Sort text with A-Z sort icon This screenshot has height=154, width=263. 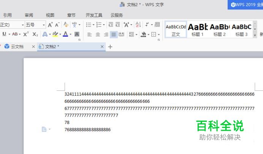[138, 25]
